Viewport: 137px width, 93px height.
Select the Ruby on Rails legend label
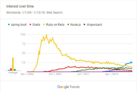tap(55, 25)
